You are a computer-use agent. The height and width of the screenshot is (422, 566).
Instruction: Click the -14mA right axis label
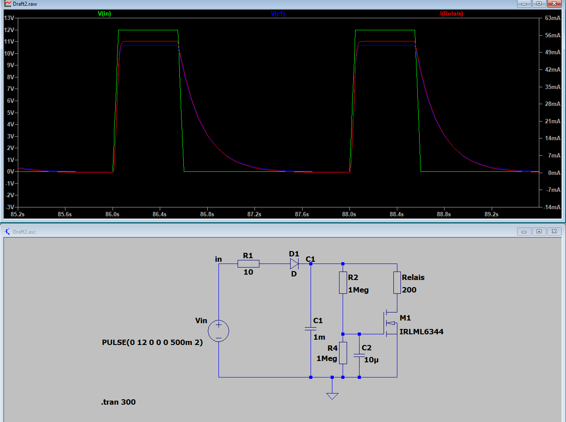click(x=552, y=207)
